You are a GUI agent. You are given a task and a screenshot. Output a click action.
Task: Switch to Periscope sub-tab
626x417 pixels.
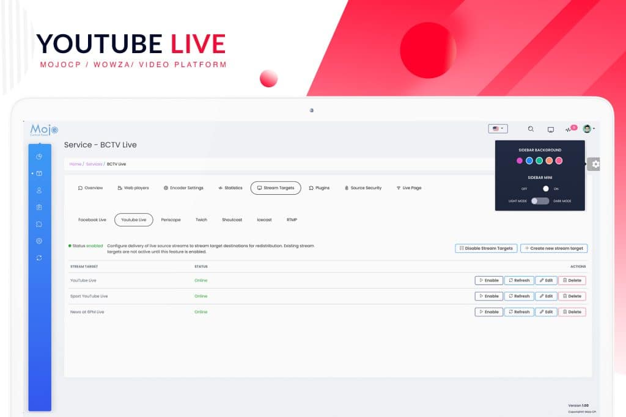(x=171, y=220)
